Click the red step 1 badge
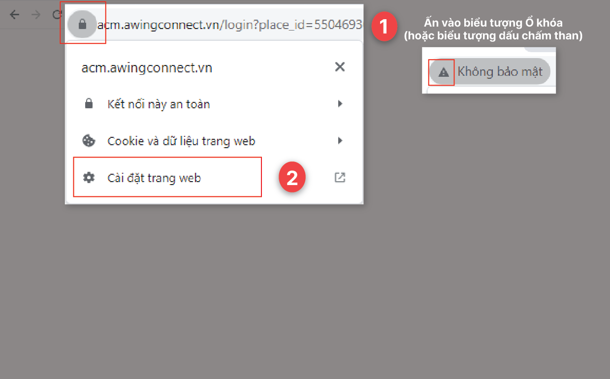The width and height of the screenshot is (610, 379). [384, 28]
